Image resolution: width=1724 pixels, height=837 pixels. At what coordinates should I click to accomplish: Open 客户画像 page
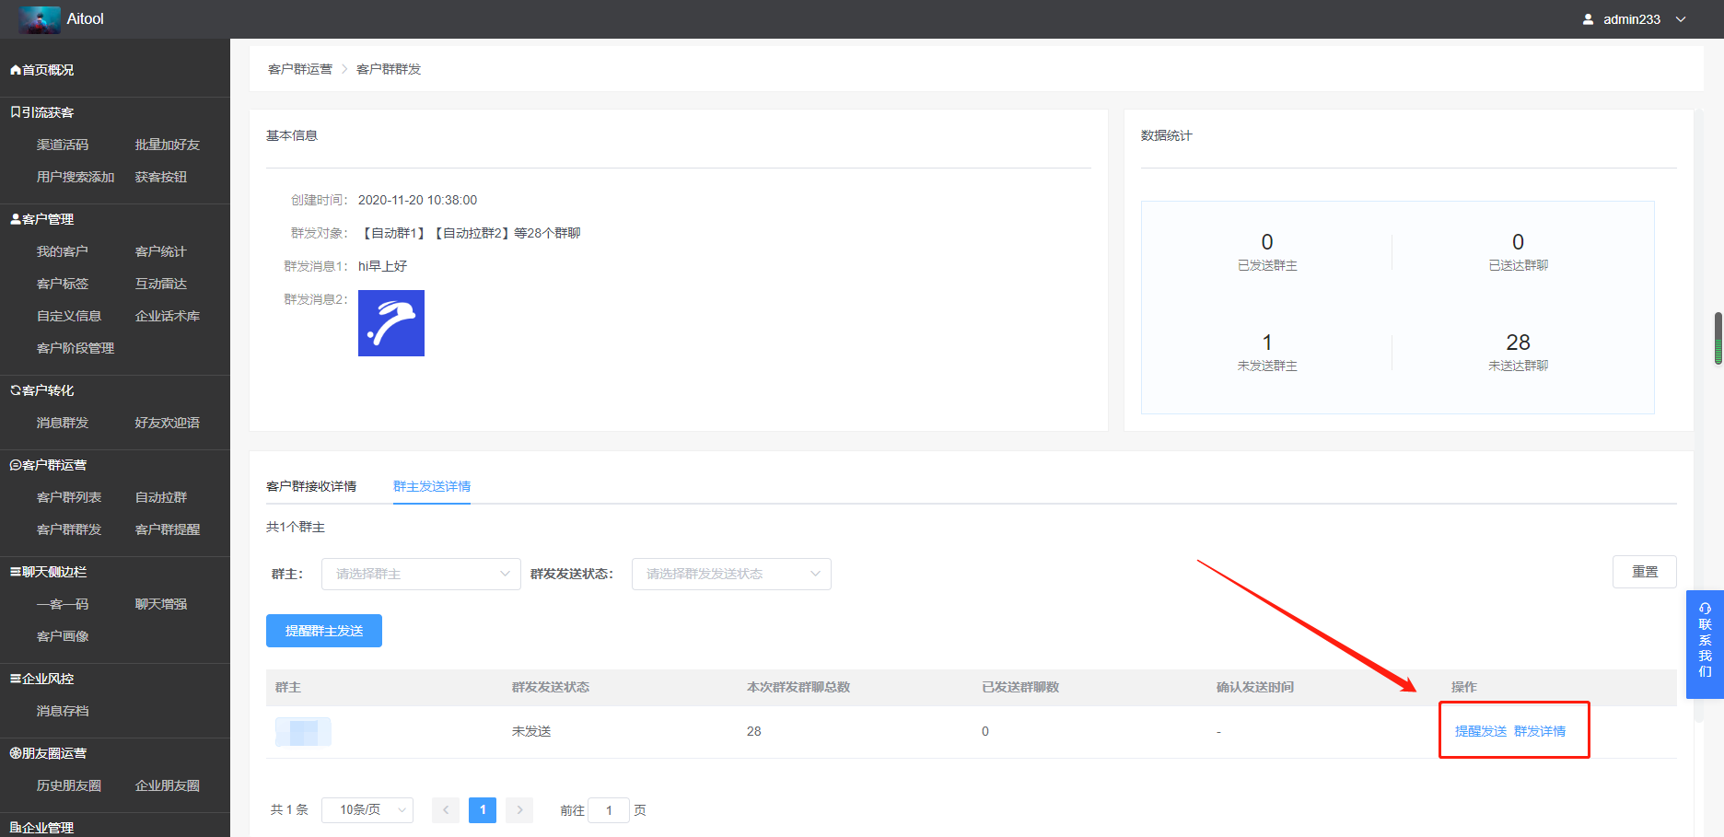pyautogui.click(x=63, y=636)
